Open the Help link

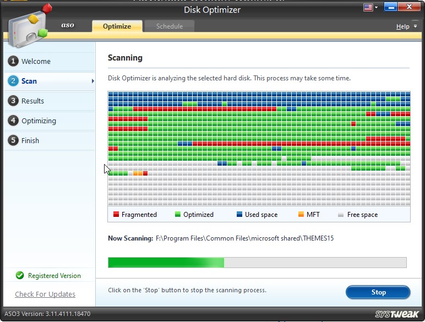[402, 26]
